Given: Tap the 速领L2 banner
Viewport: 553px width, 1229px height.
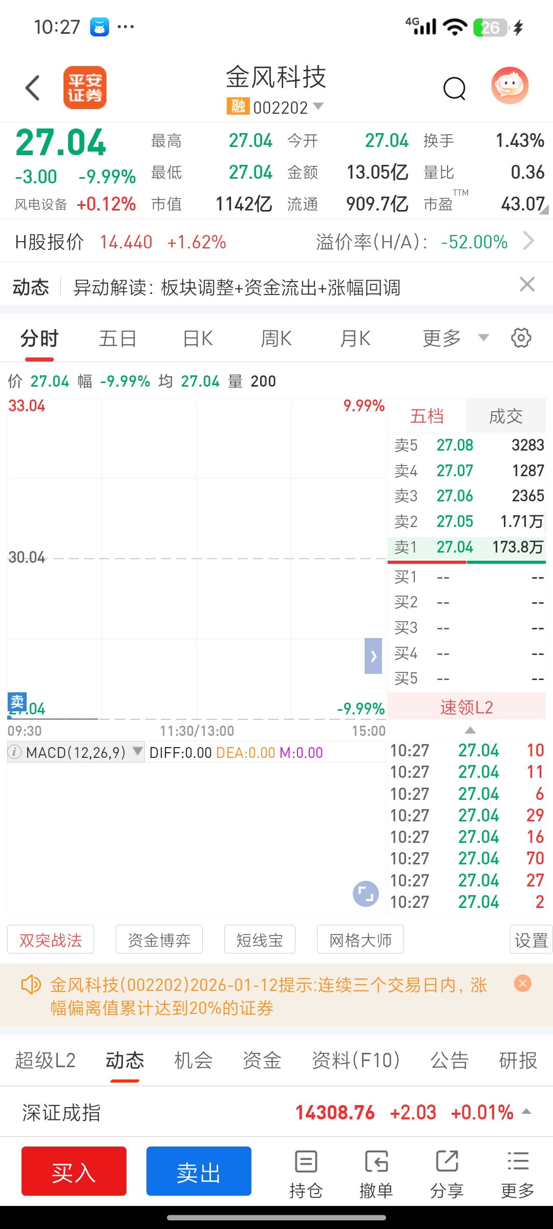Looking at the screenshot, I should click(466, 707).
